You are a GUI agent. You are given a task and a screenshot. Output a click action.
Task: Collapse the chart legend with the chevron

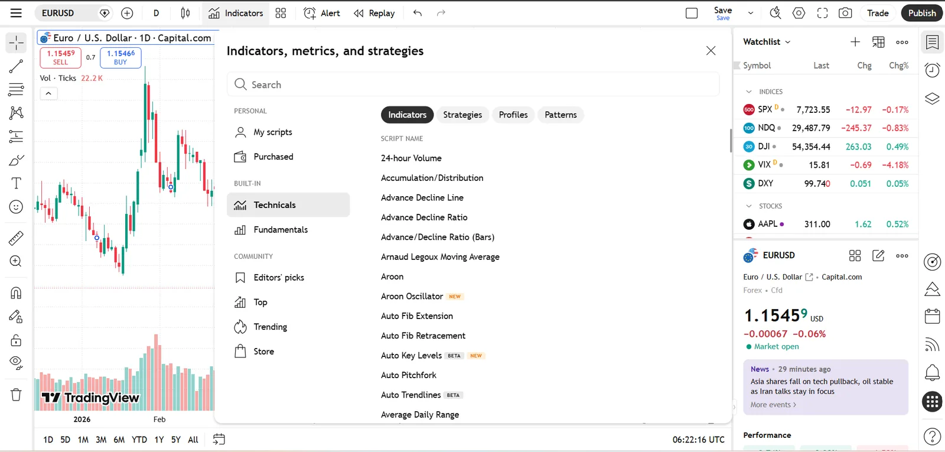pos(48,93)
